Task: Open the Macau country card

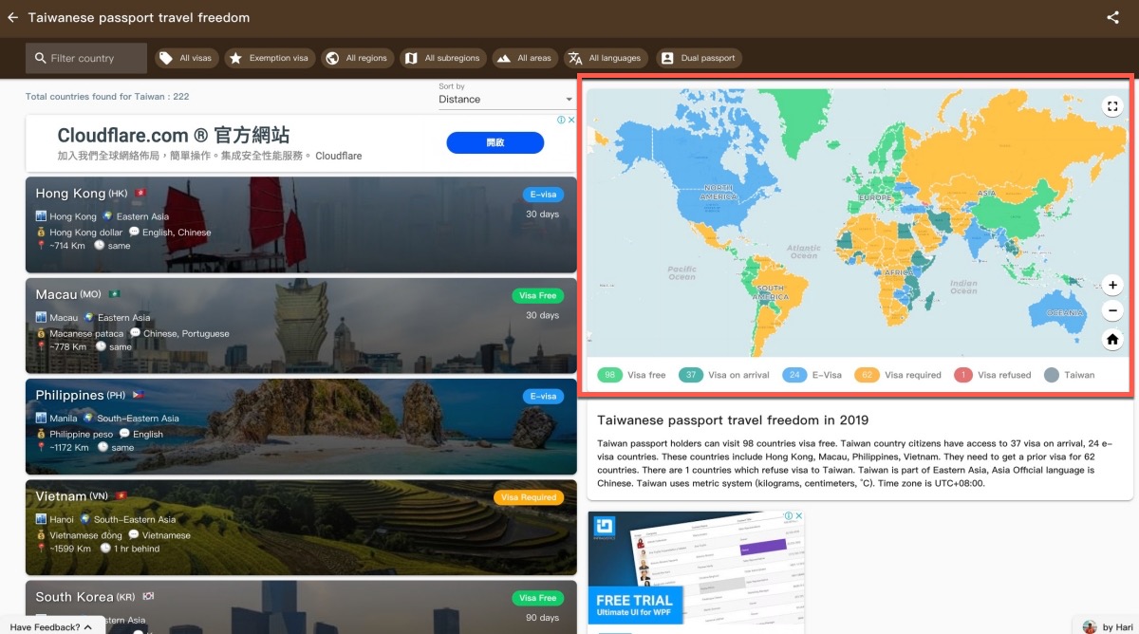Action: pyautogui.click(x=301, y=326)
